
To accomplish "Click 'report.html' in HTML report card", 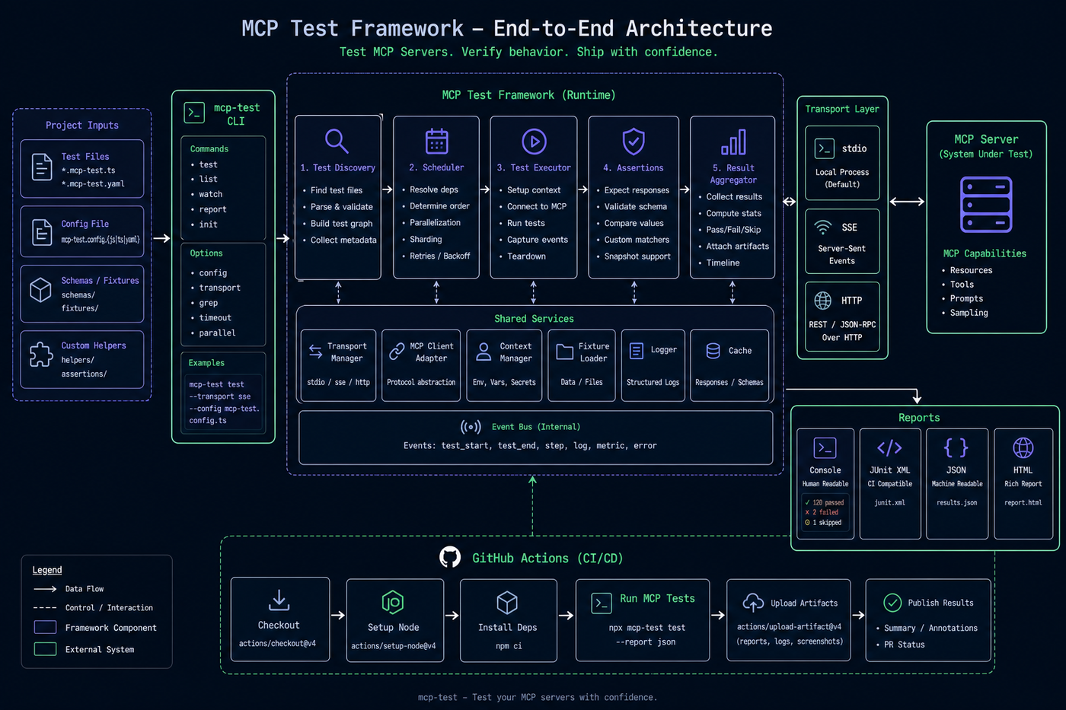I will point(1023,502).
